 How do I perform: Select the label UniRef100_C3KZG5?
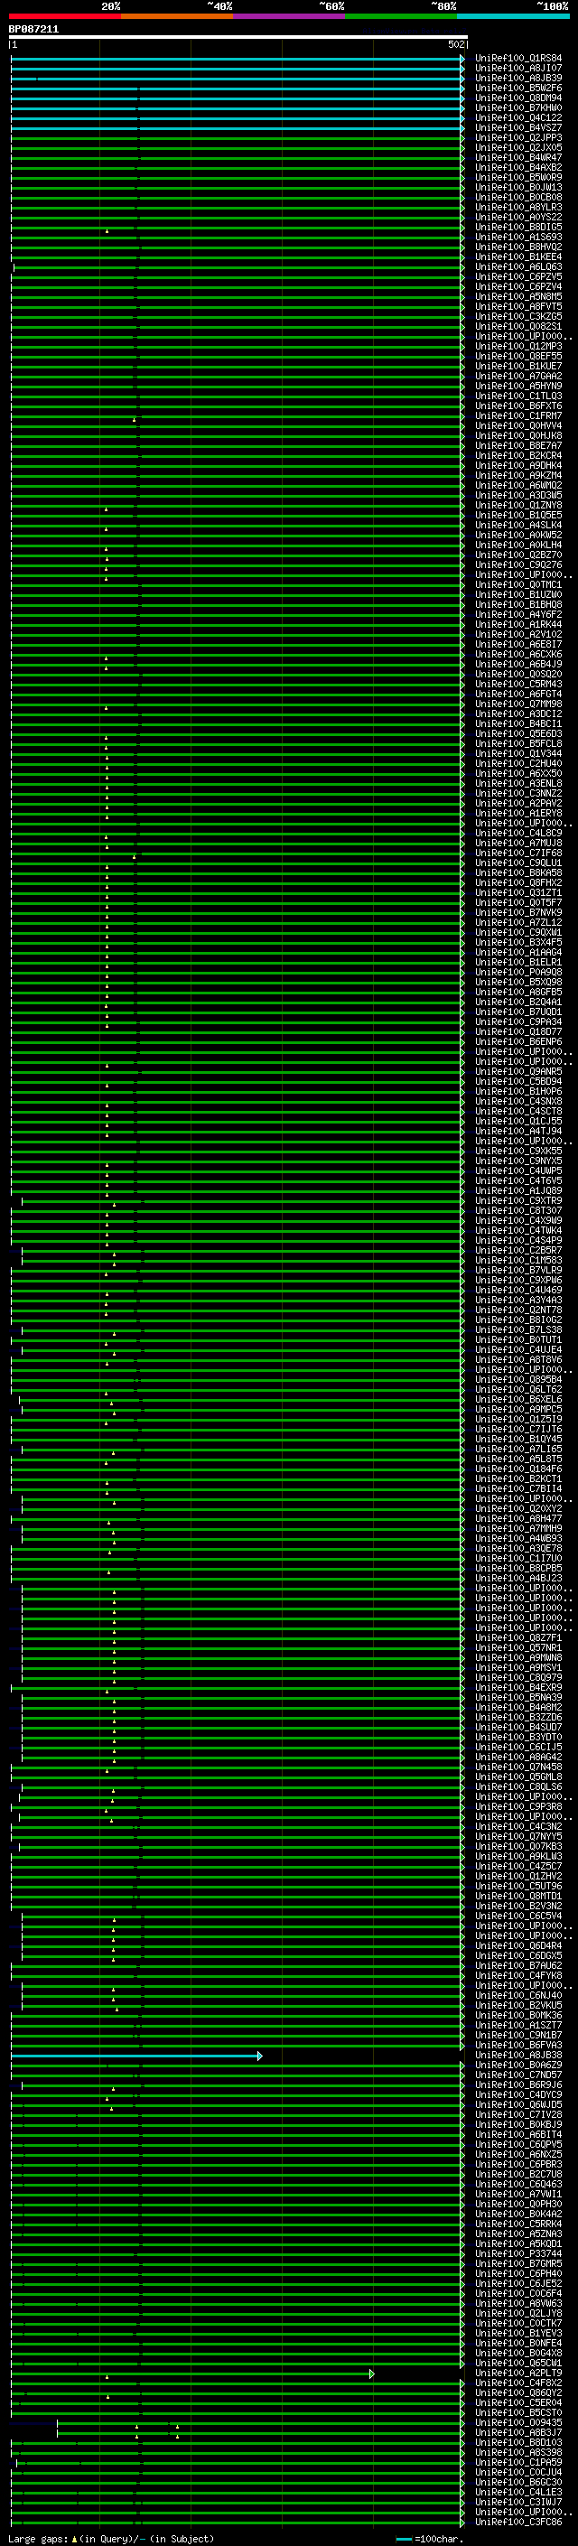518,316
